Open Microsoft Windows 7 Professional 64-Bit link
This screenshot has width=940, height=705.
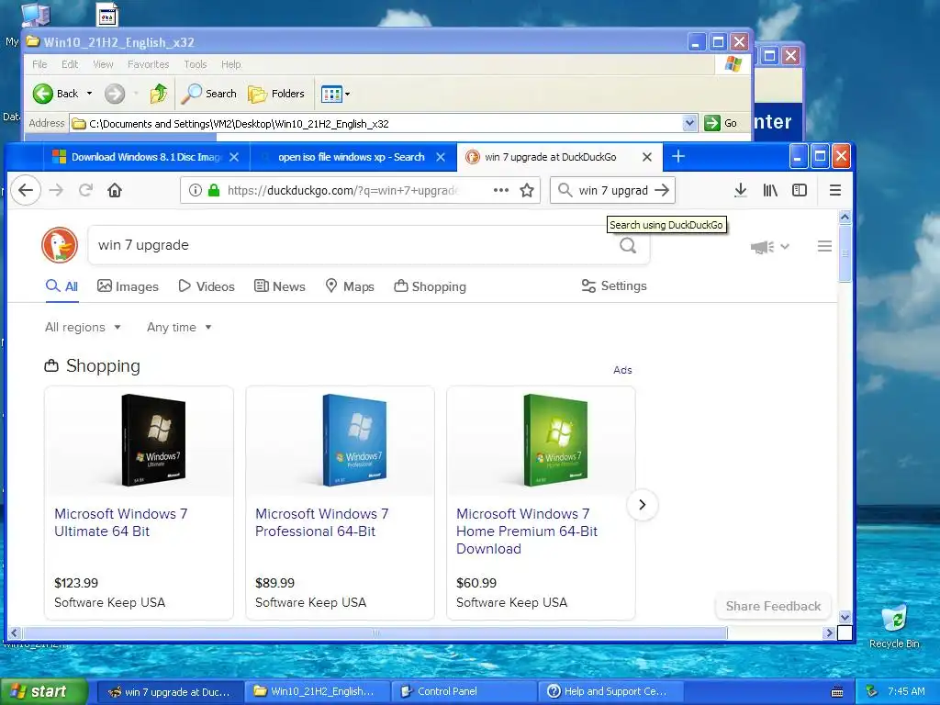pos(322,522)
